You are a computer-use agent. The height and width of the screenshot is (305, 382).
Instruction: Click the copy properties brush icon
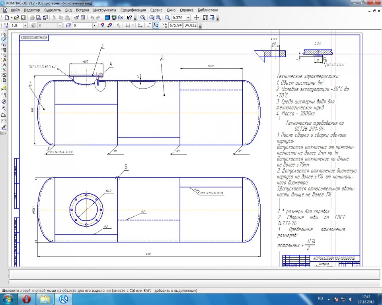(76, 17)
